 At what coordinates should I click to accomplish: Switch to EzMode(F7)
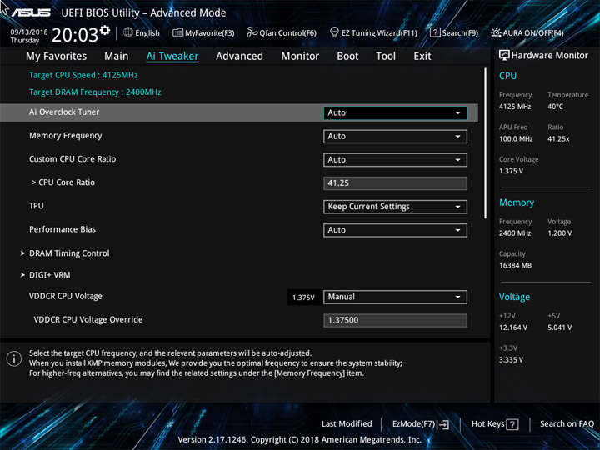click(421, 424)
